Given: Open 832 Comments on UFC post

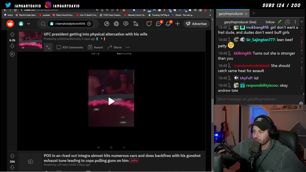Looking at the screenshot, I should [x=70, y=47].
